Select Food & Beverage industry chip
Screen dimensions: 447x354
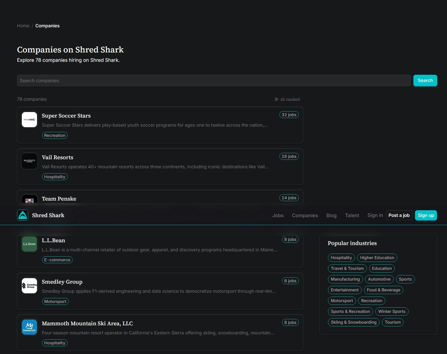coord(383,290)
